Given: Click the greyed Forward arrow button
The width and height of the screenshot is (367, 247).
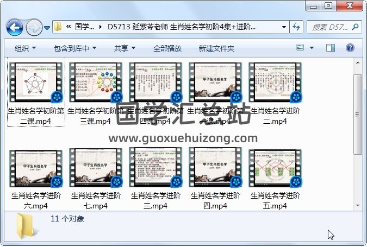Looking at the screenshot, I should click(x=34, y=28).
